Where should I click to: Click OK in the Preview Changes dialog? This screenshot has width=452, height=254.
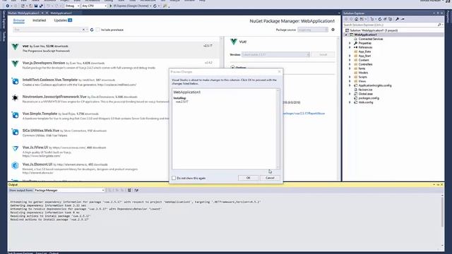[x=248, y=178]
